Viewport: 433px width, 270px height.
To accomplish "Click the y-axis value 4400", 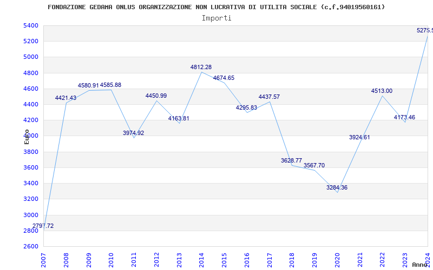I will point(31,104).
